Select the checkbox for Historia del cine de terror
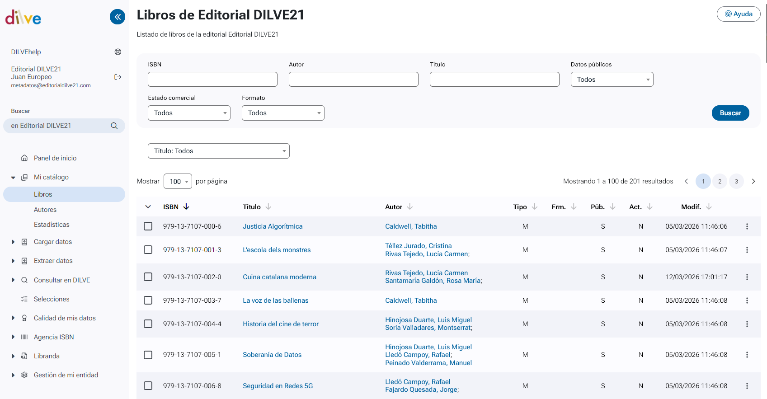Viewport: 767px width, 399px height. 148,324
